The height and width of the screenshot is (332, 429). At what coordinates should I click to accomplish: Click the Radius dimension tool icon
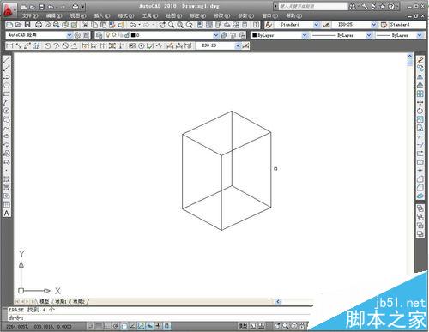47,45
